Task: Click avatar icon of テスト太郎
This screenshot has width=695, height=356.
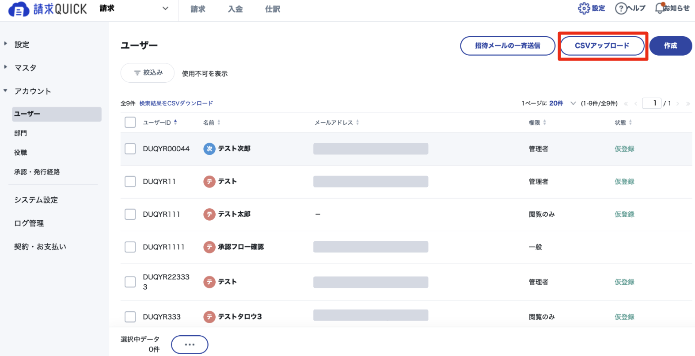Action: (x=209, y=214)
